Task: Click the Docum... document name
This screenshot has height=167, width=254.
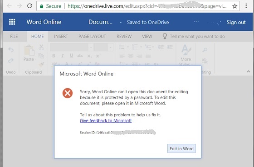Action: (x=100, y=22)
